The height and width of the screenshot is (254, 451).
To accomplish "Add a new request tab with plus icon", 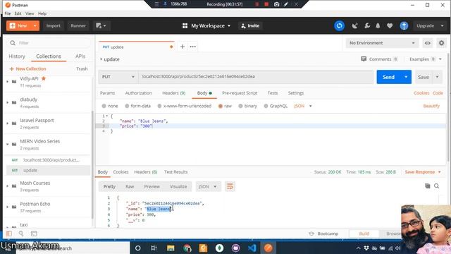I will [183, 47].
